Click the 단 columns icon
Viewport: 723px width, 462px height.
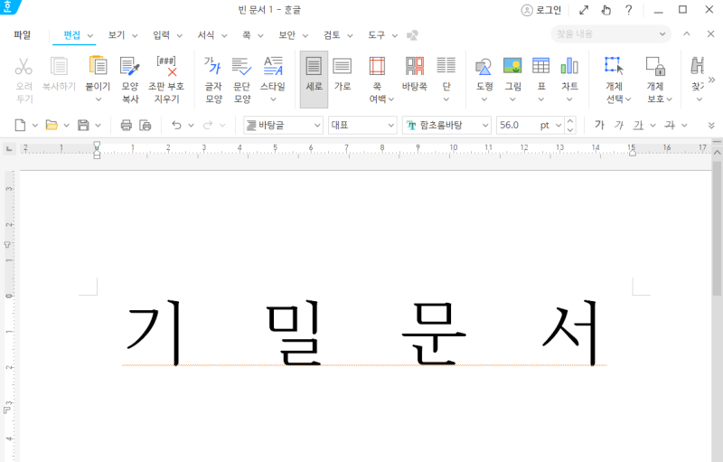tap(446, 66)
